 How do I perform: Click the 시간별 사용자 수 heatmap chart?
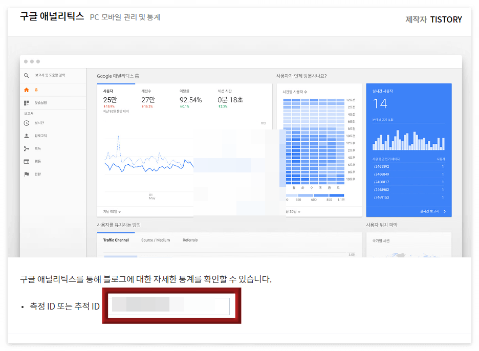[x=314, y=142]
